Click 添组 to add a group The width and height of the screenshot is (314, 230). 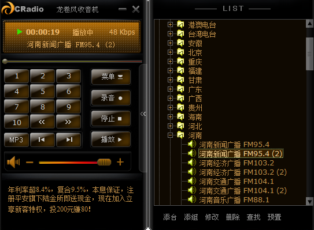coord(191,217)
